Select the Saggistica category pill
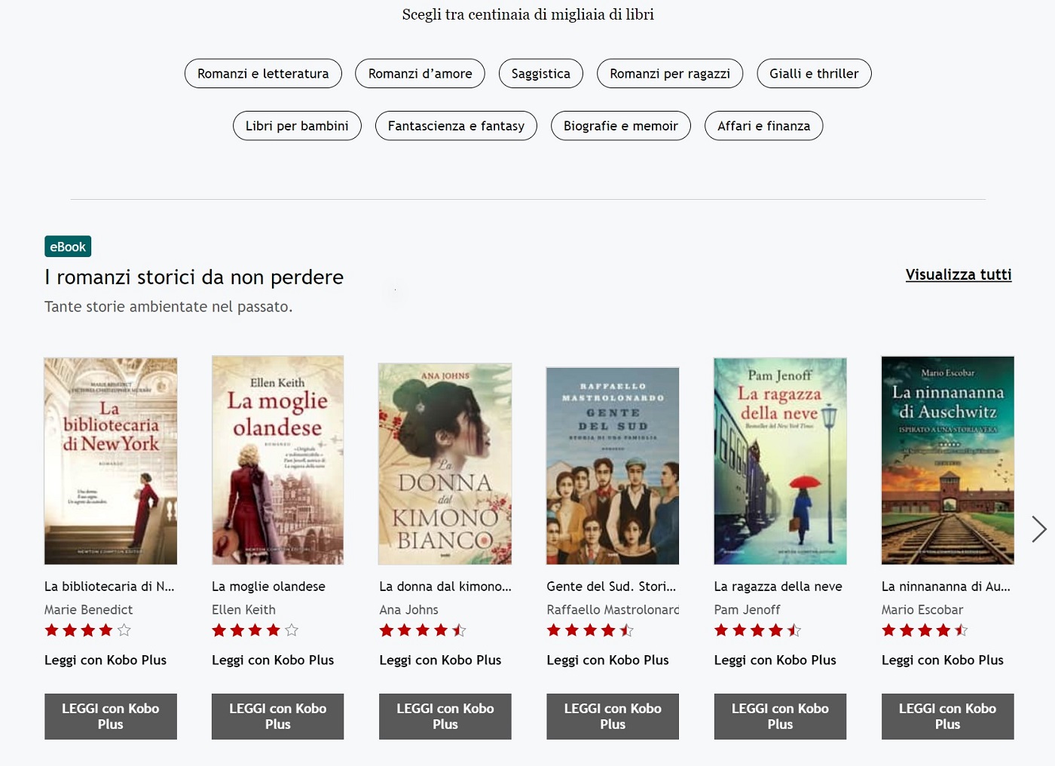The height and width of the screenshot is (766, 1055). pyautogui.click(x=541, y=73)
